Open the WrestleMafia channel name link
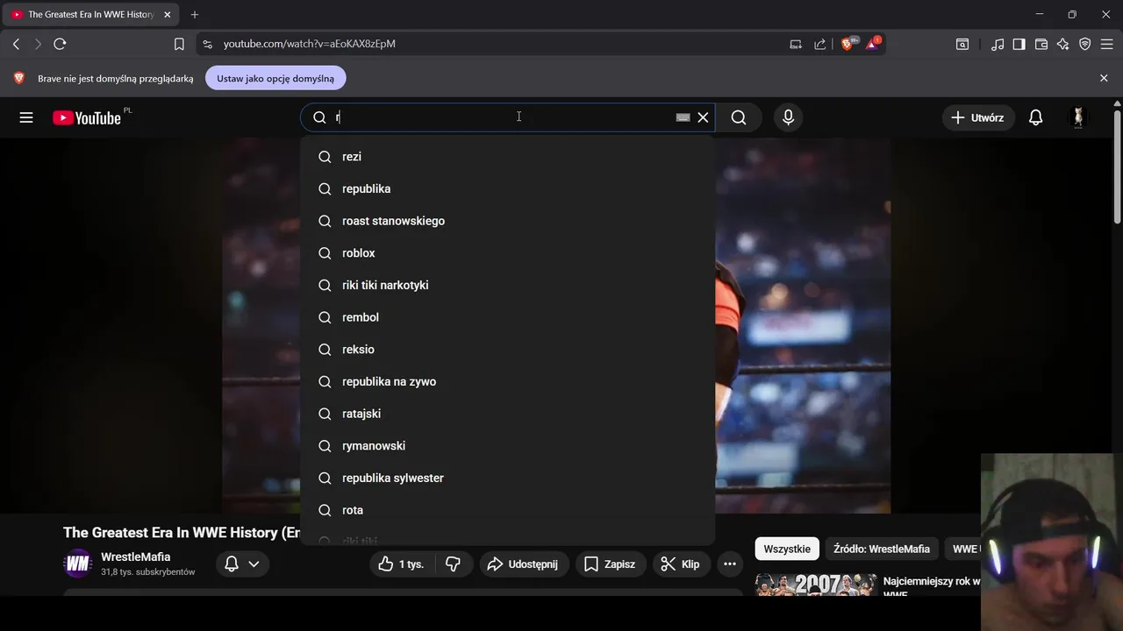The image size is (1123, 631). click(x=136, y=557)
